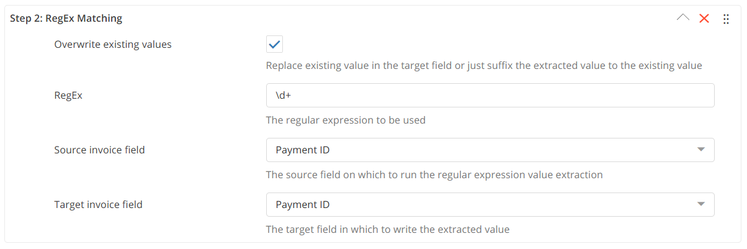Delete Step 2 with the red X

[x=704, y=19]
